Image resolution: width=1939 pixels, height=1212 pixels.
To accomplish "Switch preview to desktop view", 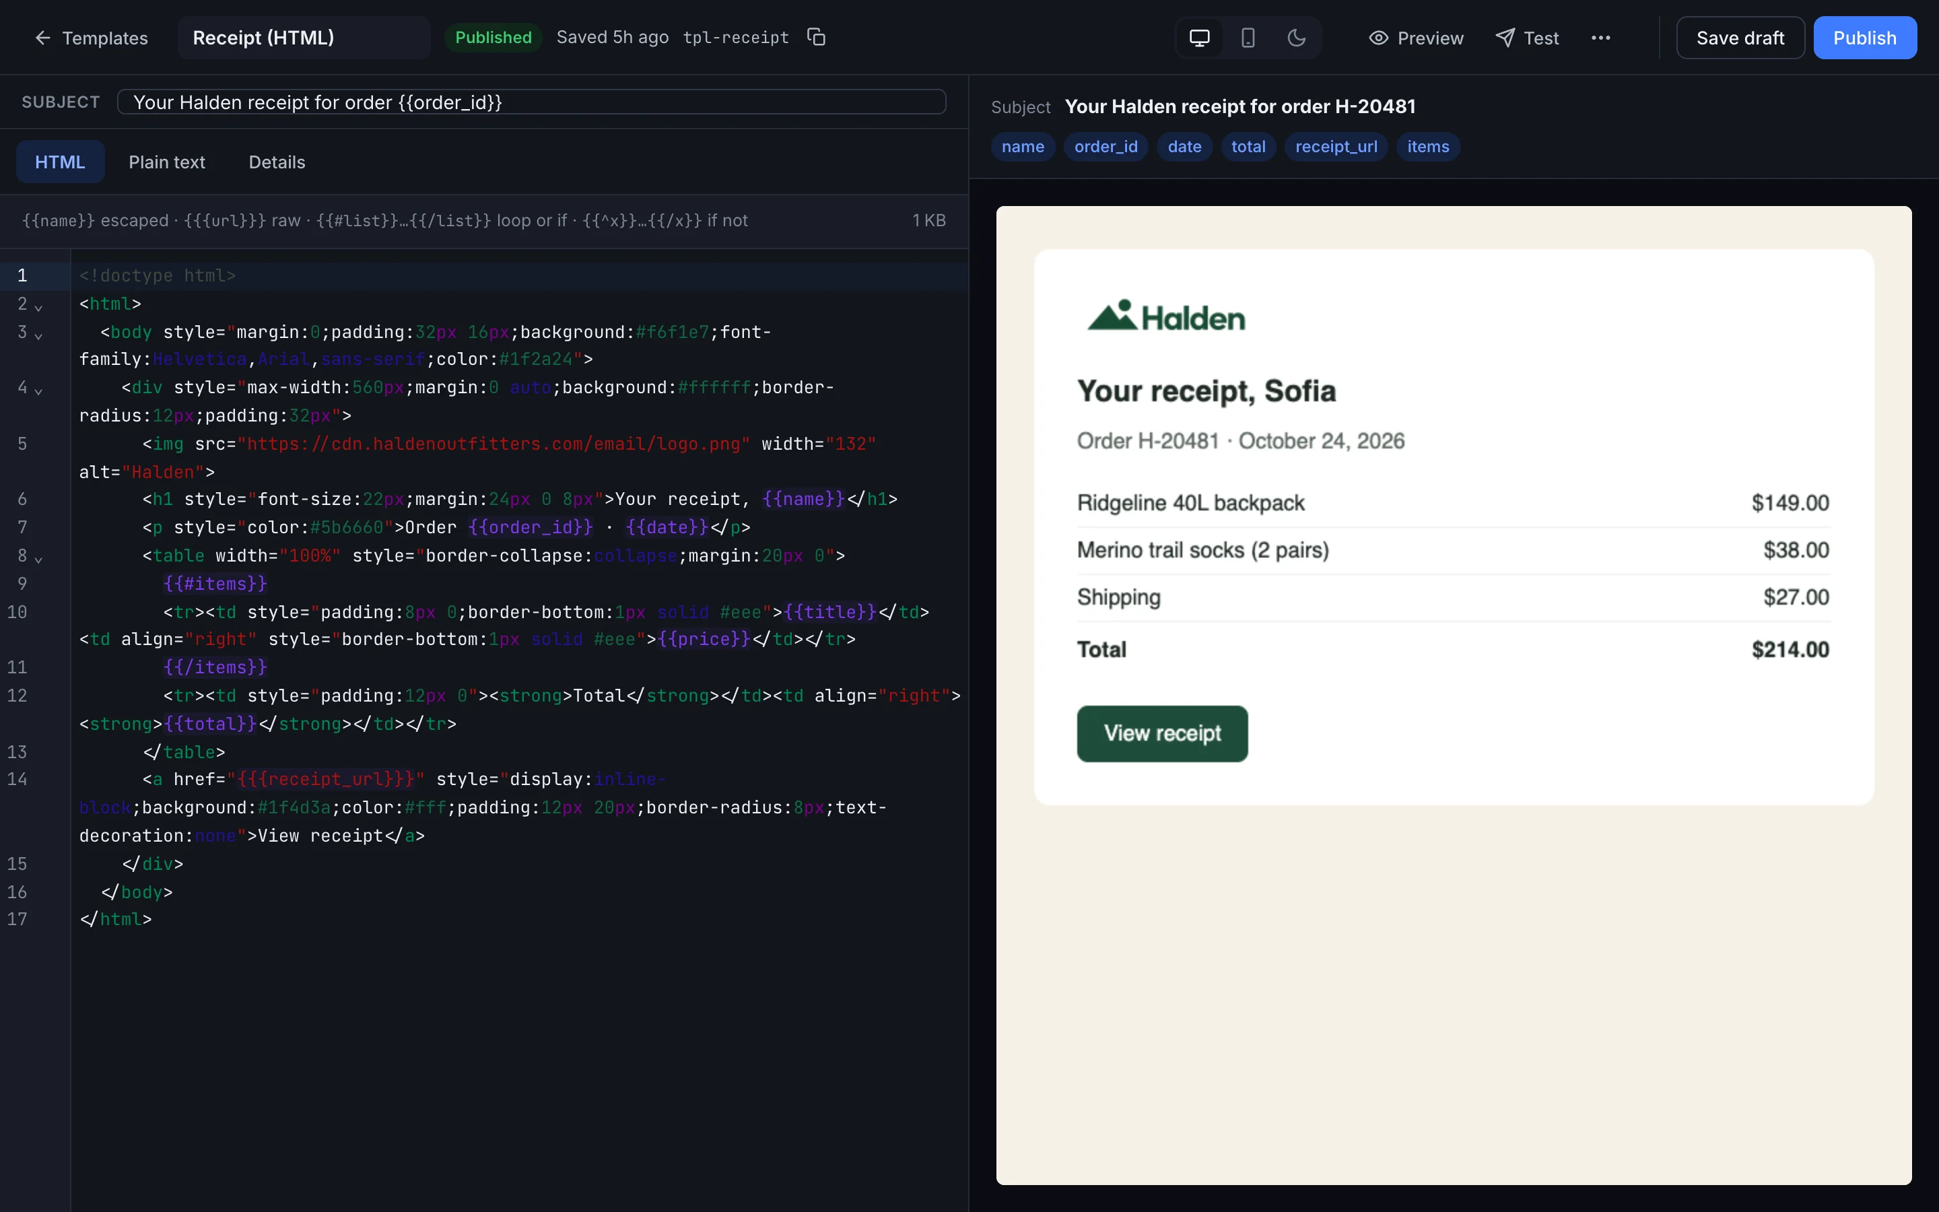I will pyautogui.click(x=1200, y=38).
